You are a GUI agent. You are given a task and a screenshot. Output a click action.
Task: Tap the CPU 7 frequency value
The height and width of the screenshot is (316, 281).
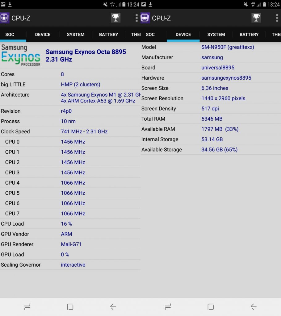[73, 214]
